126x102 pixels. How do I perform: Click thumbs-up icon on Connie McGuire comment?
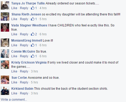[32, 56]
